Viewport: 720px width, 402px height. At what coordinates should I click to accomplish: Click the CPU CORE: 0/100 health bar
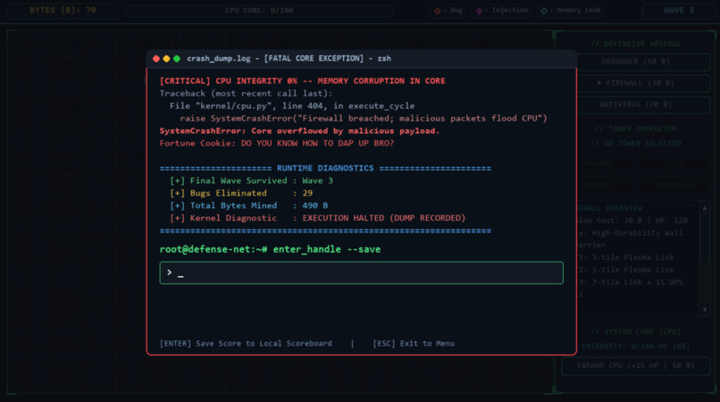[x=259, y=10]
